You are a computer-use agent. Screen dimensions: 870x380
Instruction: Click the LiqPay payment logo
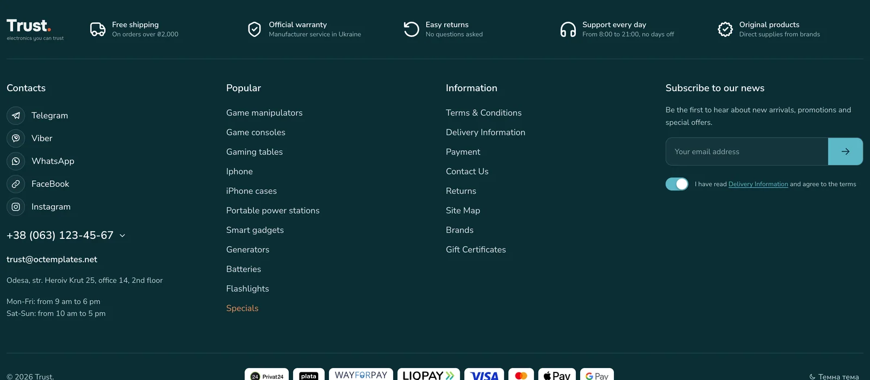[x=428, y=375]
